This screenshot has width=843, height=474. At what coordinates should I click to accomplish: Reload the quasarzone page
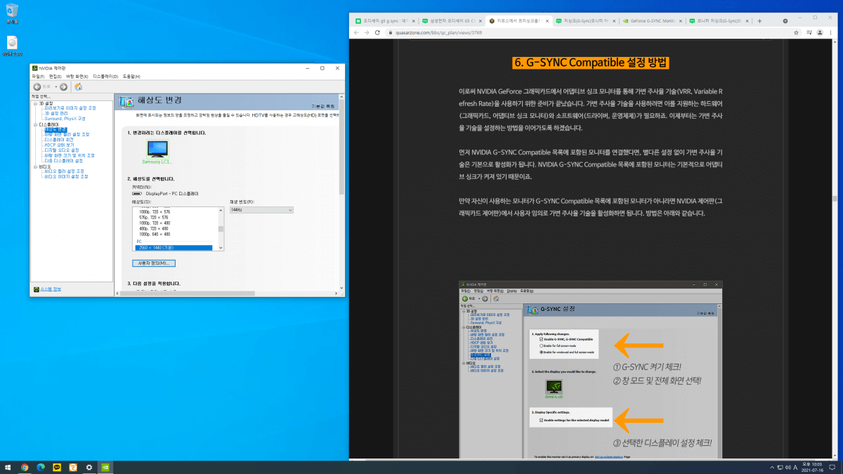(378, 32)
